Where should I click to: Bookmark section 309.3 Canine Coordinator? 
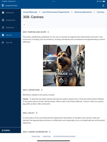[x=50, y=132]
